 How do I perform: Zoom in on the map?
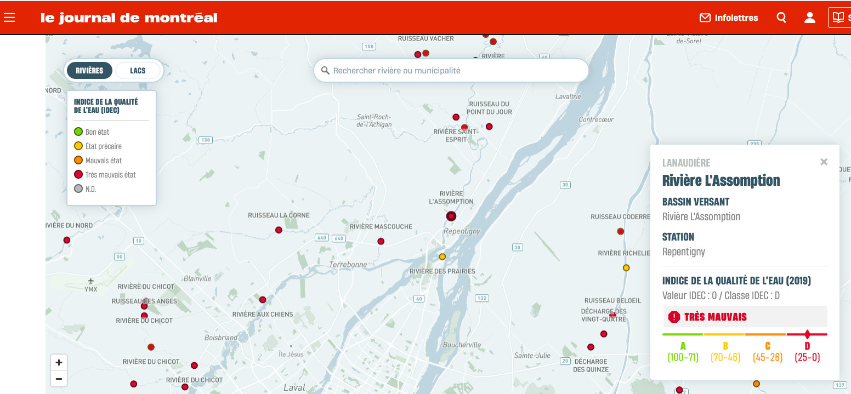click(x=59, y=362)
